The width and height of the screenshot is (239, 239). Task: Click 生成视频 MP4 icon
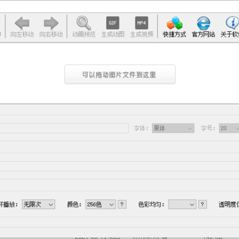141,23
